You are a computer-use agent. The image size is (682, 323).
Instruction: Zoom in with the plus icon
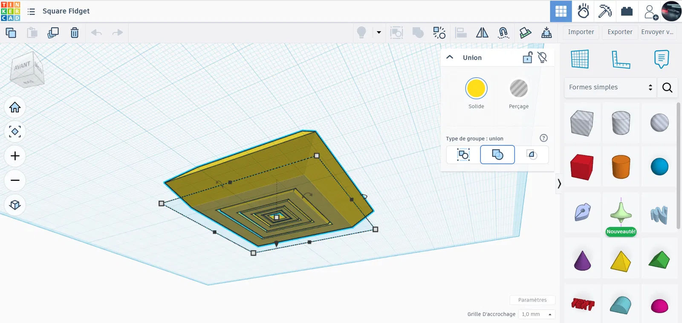tap(15, 156)
